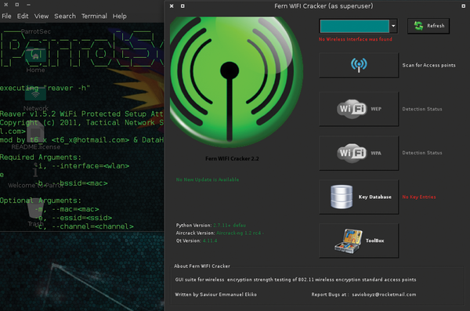
Task: Click the 'No Key Entries' red text
Action: tap(419, 197)
